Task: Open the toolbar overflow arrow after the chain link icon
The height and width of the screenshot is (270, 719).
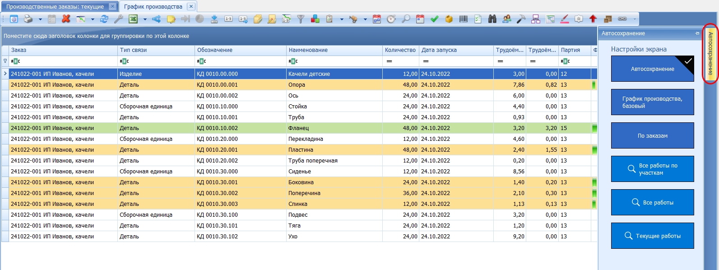Action: point(635,19)
